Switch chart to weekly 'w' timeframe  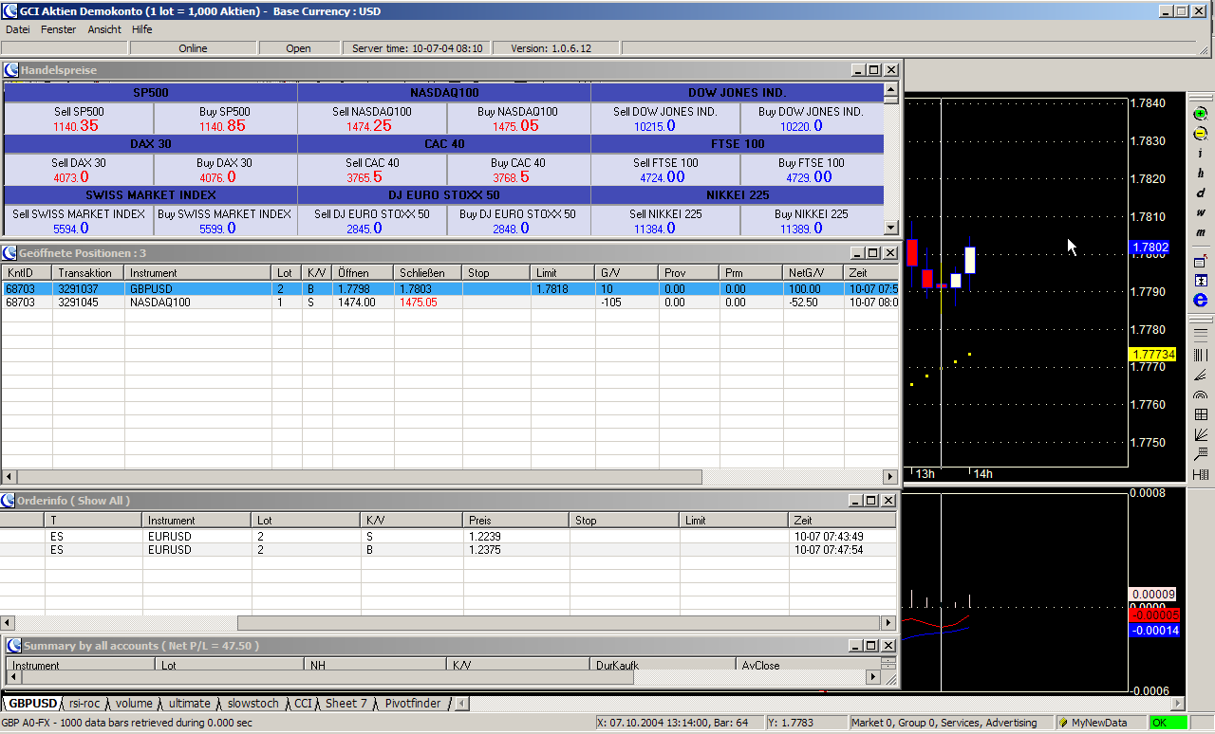pos(1200,212)
